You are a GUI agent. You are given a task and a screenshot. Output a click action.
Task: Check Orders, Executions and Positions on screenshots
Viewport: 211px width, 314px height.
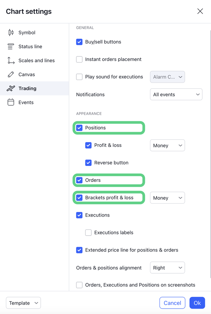click(x=79, y=285)
